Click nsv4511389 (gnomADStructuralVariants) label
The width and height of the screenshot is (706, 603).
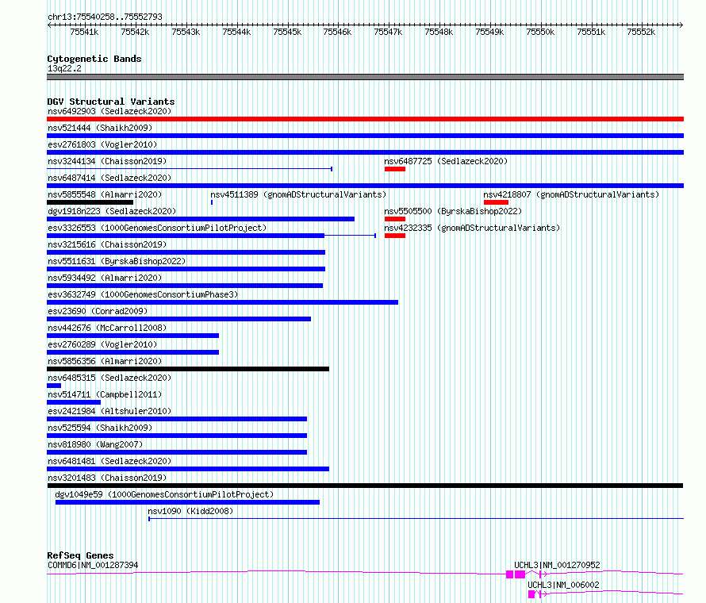[298, 194]
